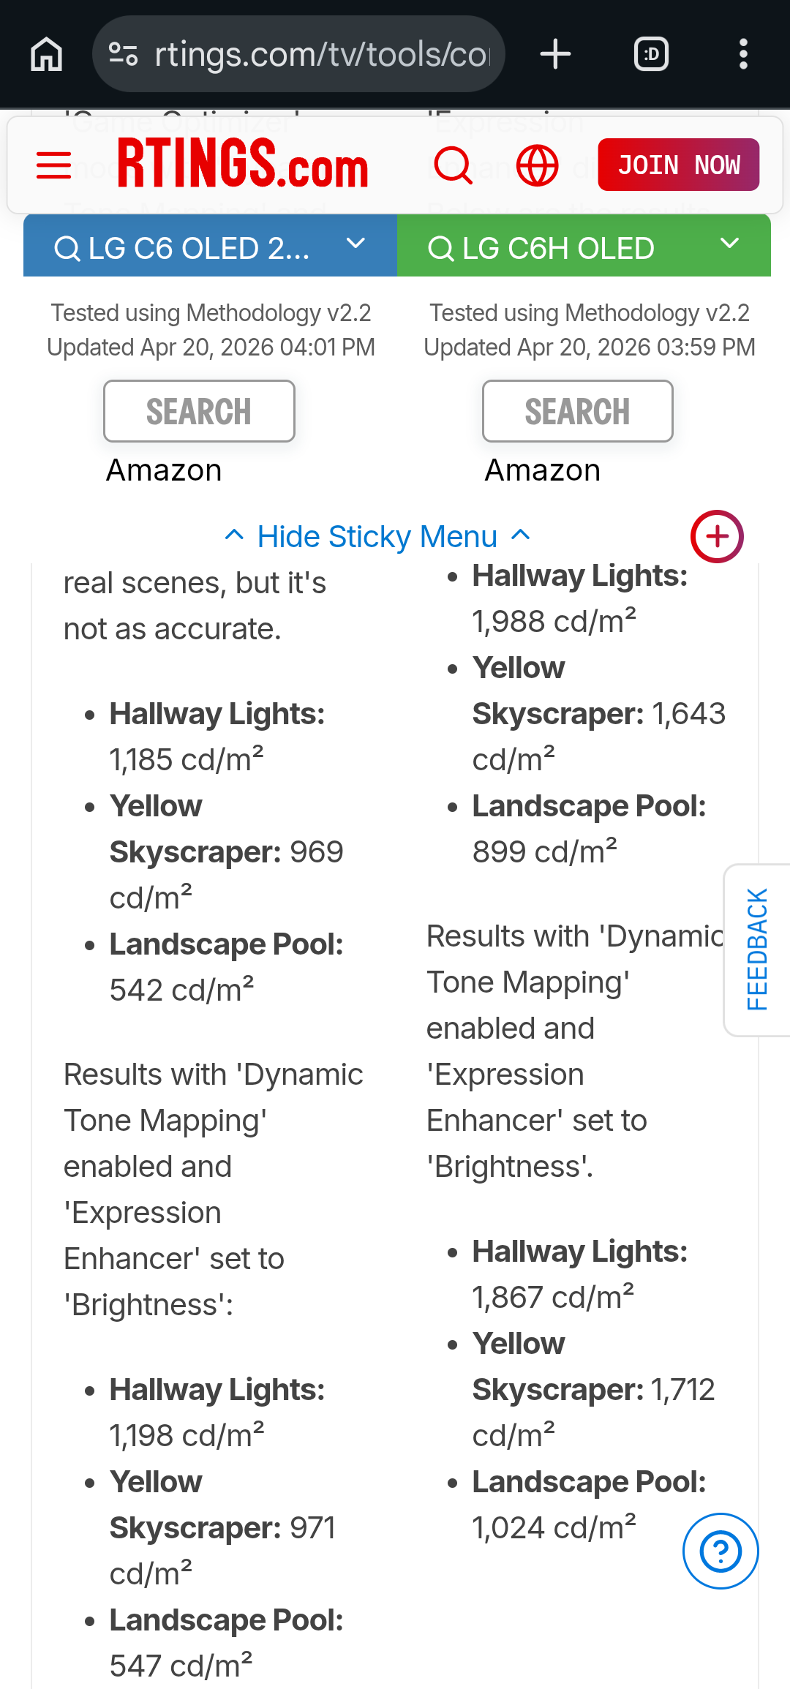
Task: Expand the LG C6H OLED dropdown chevron
Action: [729, 244]
